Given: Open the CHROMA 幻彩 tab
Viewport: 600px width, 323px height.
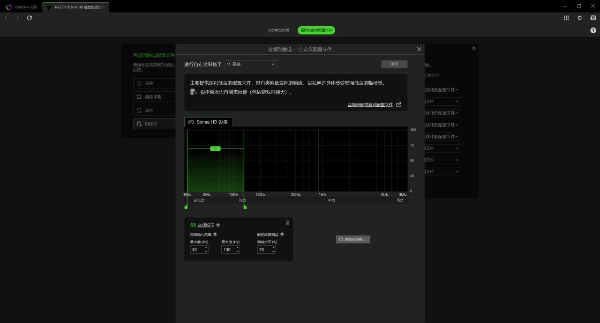Looking at the screenshot, I should click(x=21, y=7).
